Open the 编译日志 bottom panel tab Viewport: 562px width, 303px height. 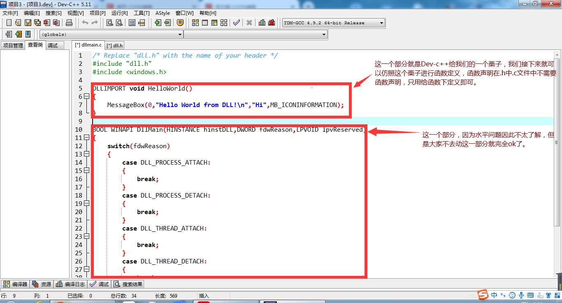pyautogui.click(x=71, y=284)
